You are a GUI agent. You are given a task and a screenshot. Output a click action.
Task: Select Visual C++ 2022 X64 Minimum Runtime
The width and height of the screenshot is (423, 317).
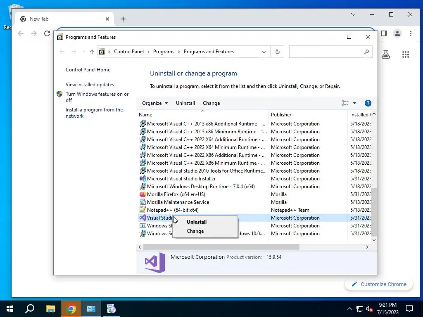click(x=254, y=147)
